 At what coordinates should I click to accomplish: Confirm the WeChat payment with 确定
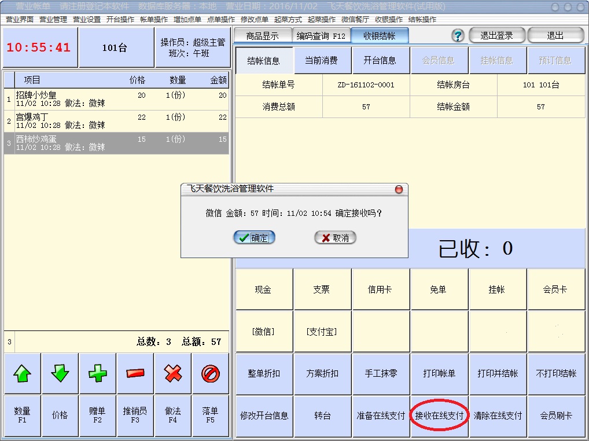click(x=254, y=238)
